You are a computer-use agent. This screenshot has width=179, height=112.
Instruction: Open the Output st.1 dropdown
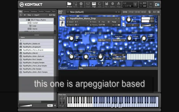[x=78, y=22]
